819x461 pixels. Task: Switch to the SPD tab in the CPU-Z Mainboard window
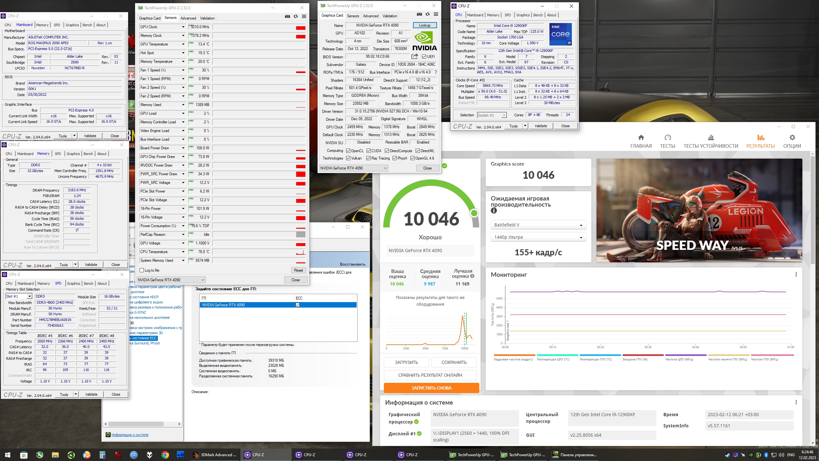pyautogui.click(x=57, y=25)
